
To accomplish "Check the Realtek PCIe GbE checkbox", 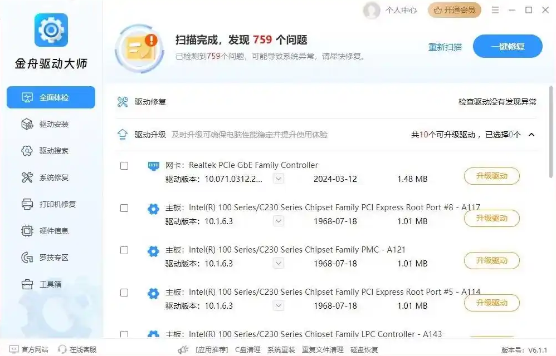I will coord(124,166).
